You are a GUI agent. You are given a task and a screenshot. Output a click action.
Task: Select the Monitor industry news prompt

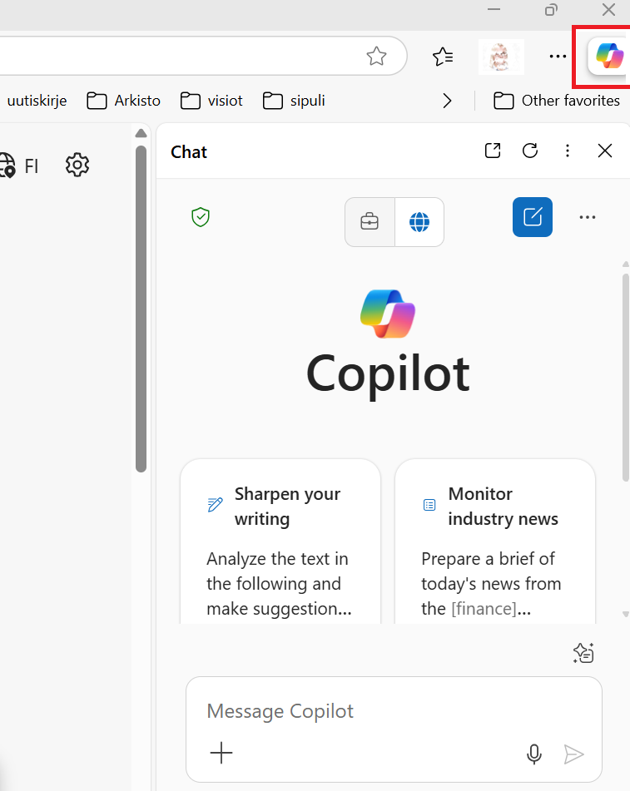pos(495,541)
